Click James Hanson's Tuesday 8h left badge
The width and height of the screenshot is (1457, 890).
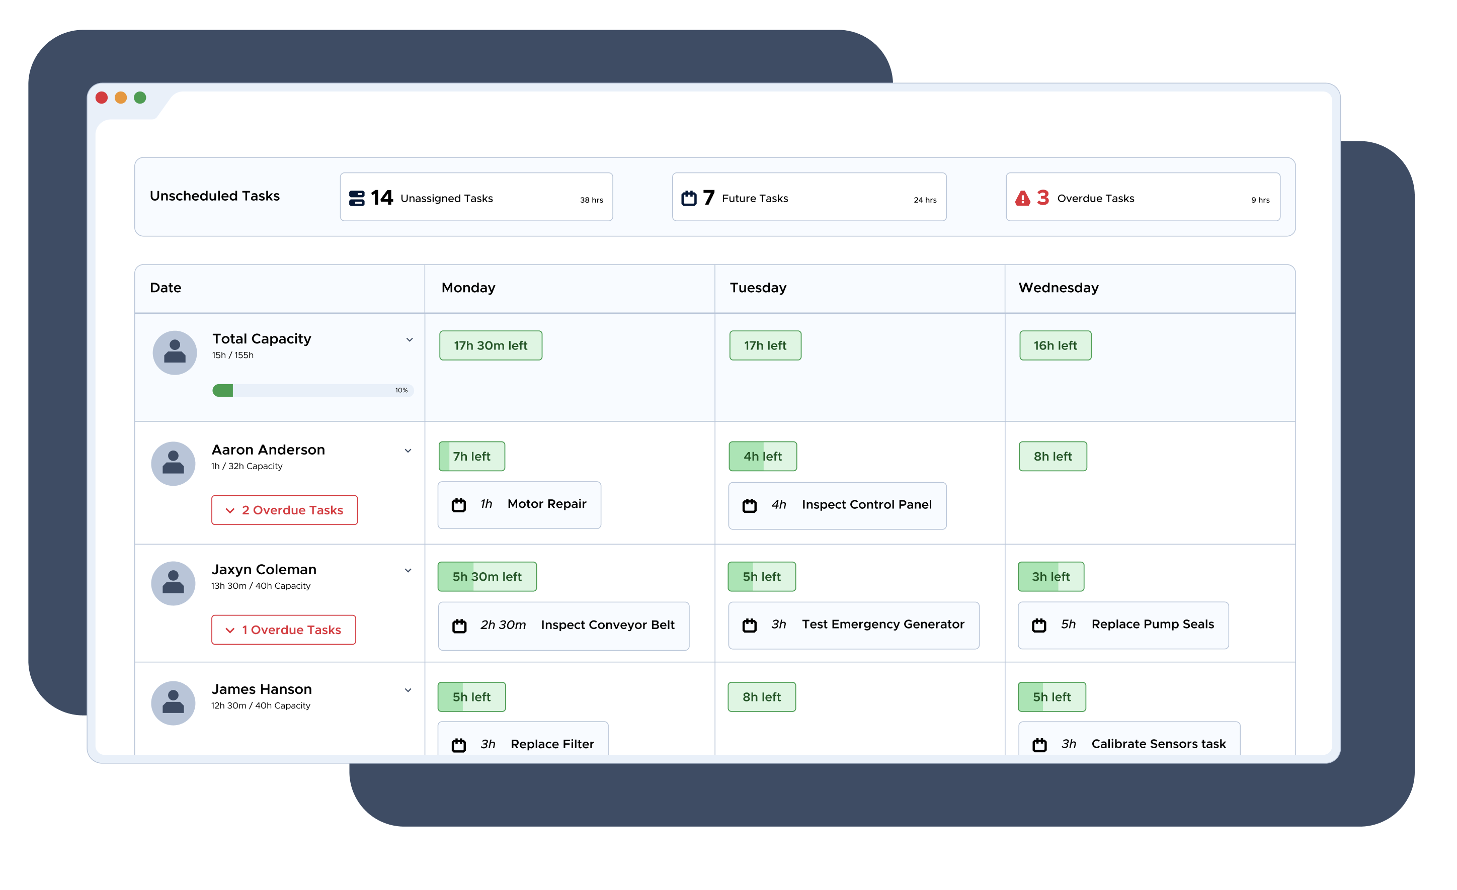pyautogui.click(x=762, y=697)
